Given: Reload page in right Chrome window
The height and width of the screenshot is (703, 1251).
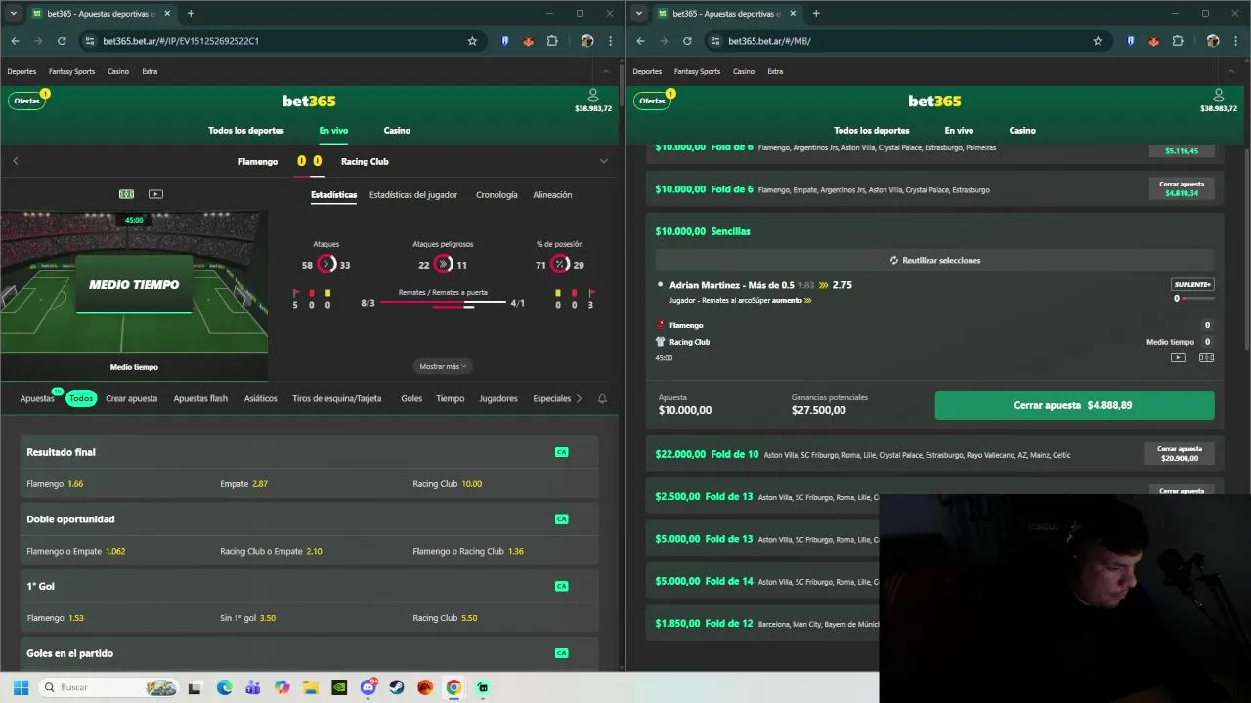Looking at the screenshot, I should (687, 41).
